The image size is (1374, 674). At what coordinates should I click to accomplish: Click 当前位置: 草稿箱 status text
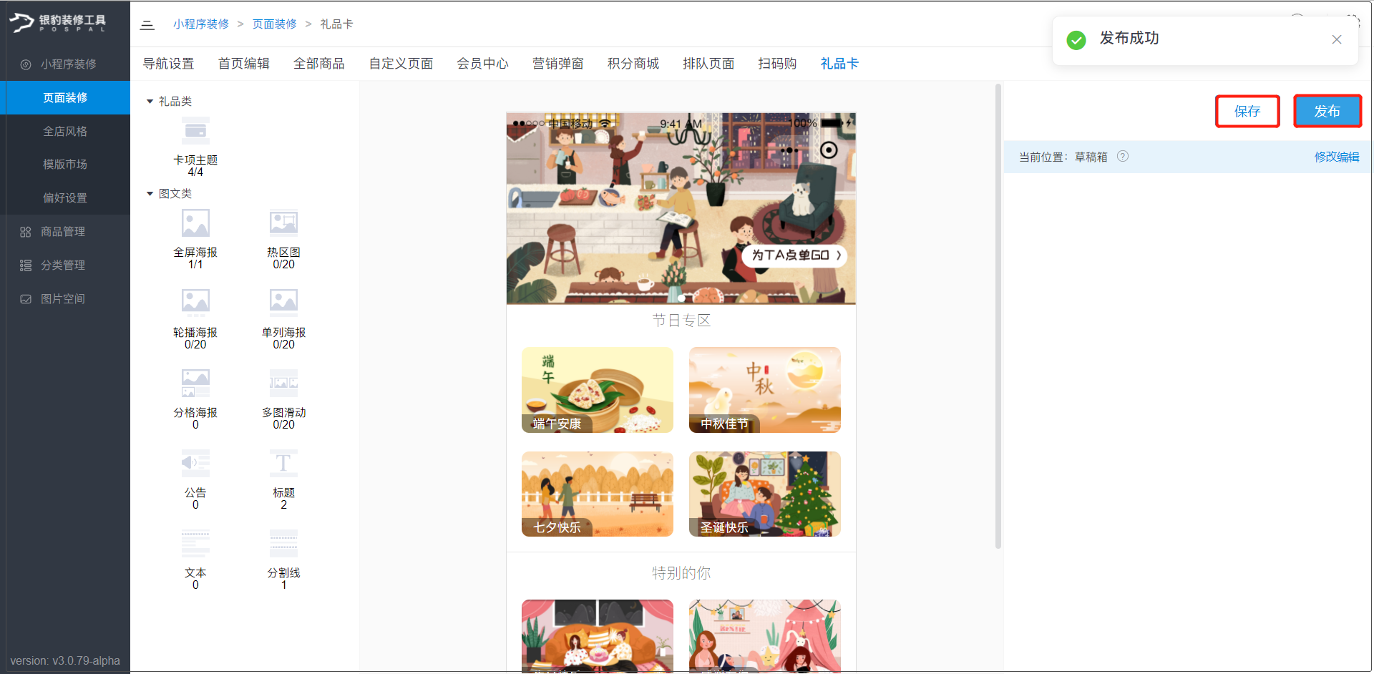(x=1063, y=157)
